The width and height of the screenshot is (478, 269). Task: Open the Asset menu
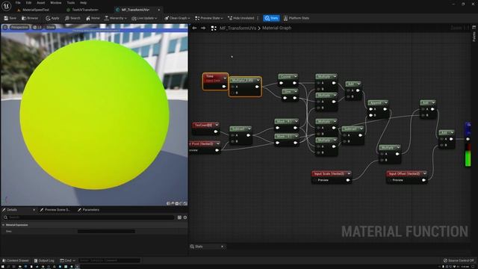41,3
